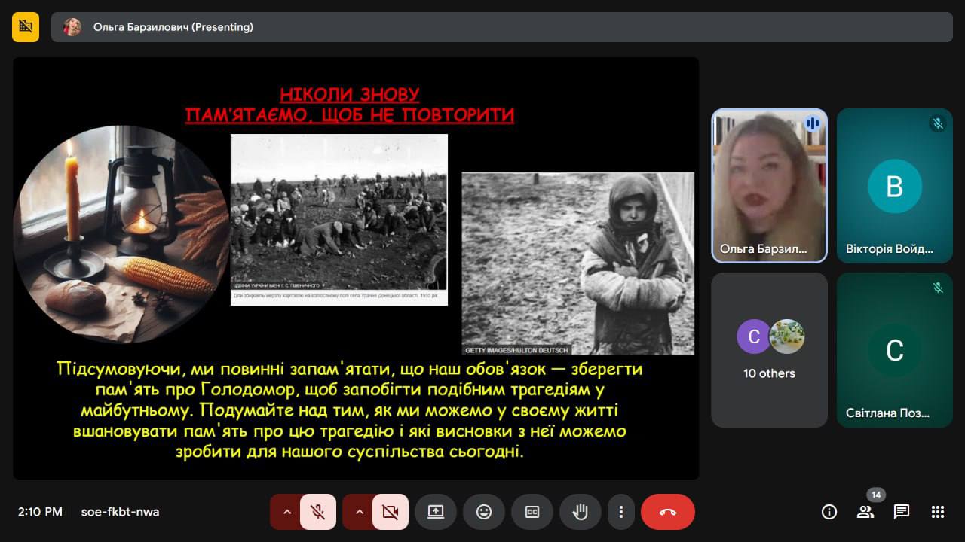This screenshot has height=542, width=965.
Task: Select Вікторія Войд participant tile
Action: coord(894,186)
